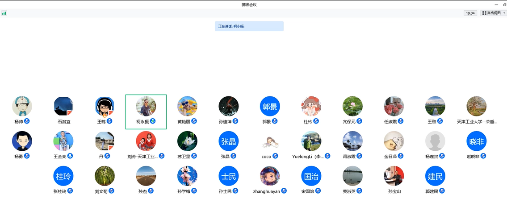Screen dimensions: 507x211
Task: Click mic icon beside zhanghuayan
Action: [284, 191]
